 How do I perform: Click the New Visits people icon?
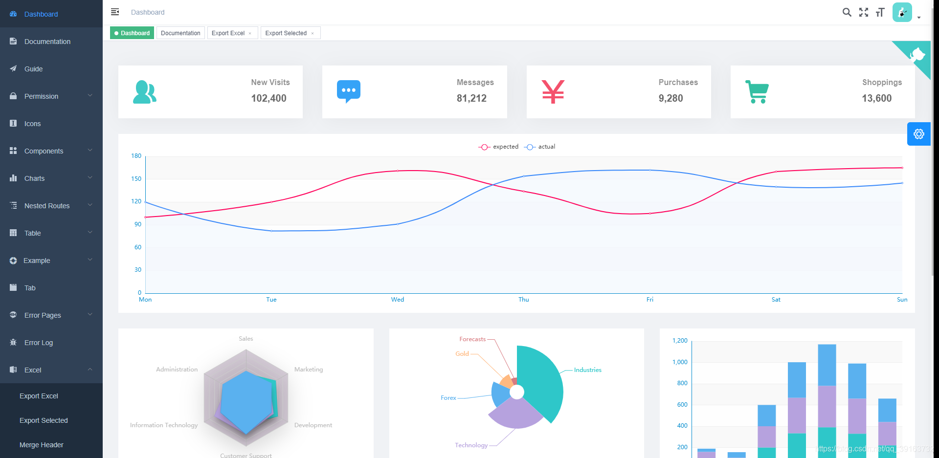pos(145,92)
